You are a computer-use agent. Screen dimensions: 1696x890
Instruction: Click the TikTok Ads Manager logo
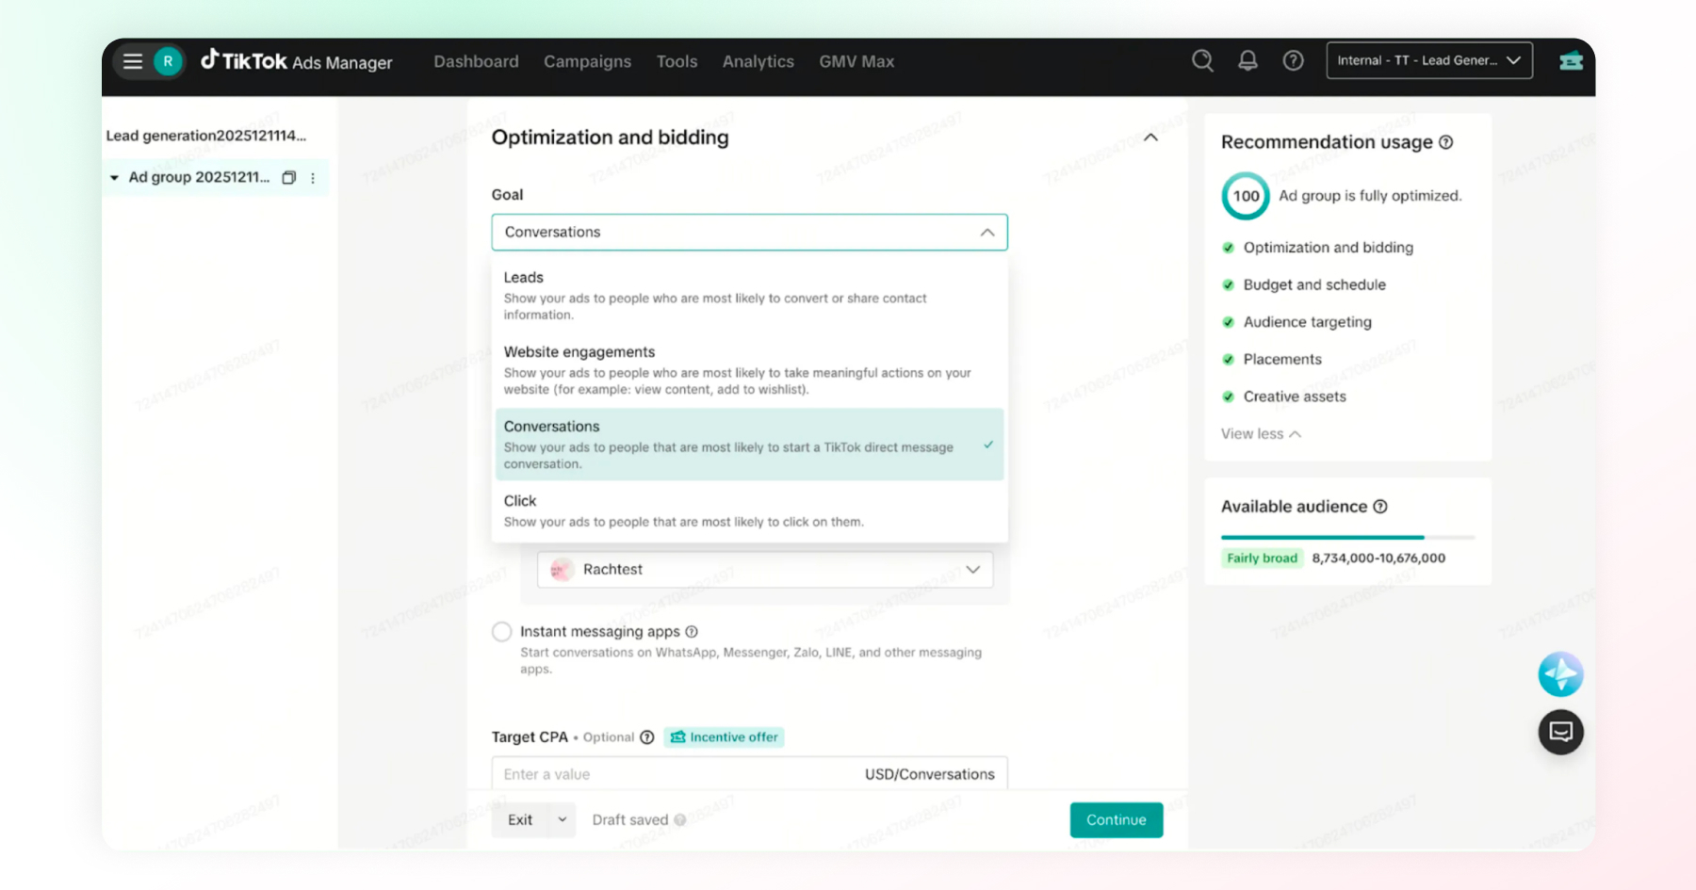[x=297, y=61]
